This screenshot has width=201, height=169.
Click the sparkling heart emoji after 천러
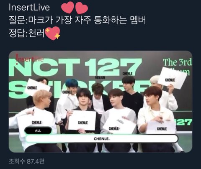53,33
